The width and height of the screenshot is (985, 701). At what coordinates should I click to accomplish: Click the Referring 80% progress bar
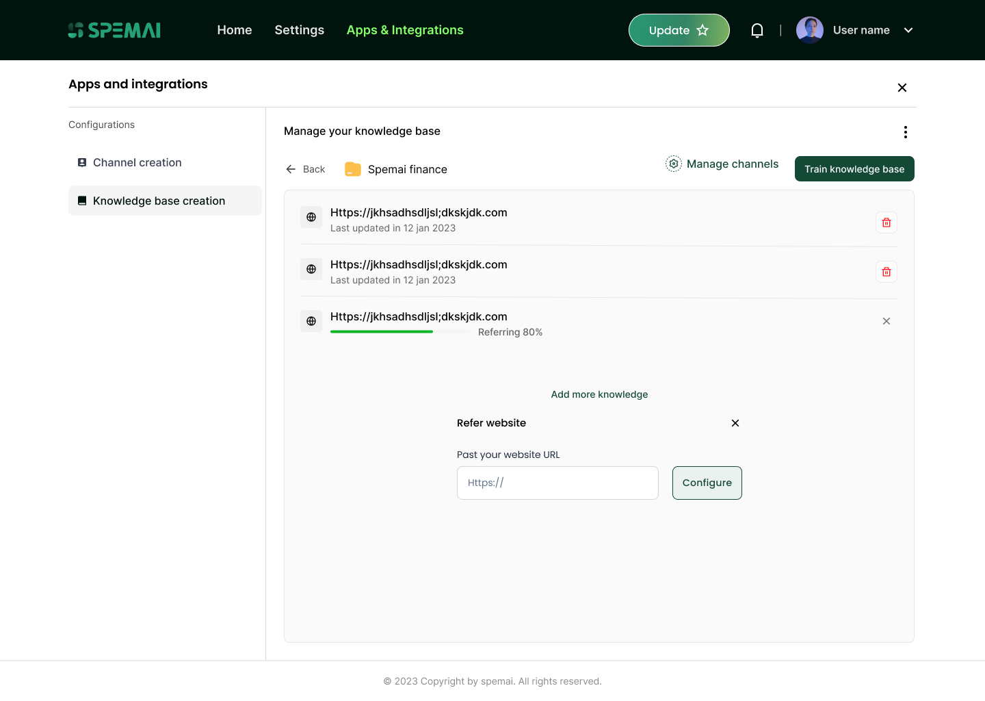pos(400,332)
